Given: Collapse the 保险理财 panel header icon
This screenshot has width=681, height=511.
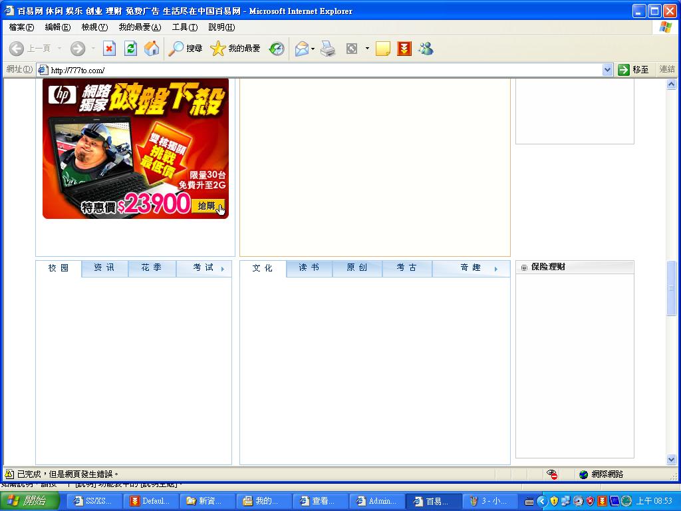Looking at the screenshot, I should point(524,267).
